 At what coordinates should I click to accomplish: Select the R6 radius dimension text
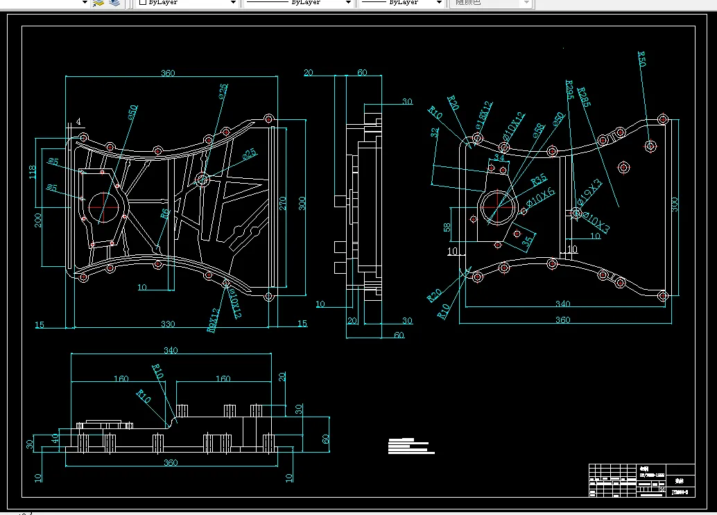tap(165, 214)
